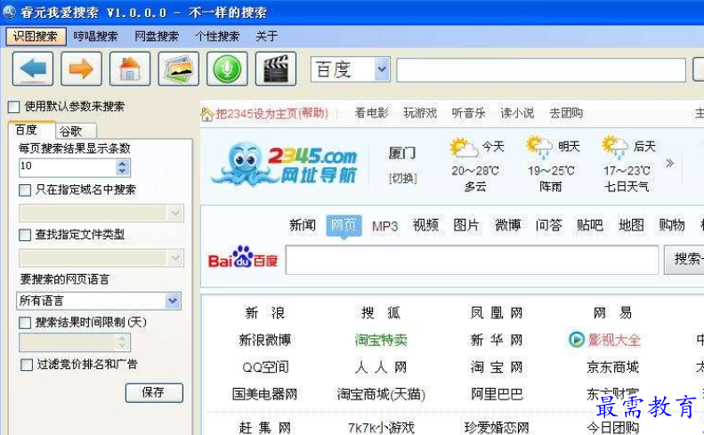Click the Baidu logo on the page
704x435 pixels.
(243, 258)
